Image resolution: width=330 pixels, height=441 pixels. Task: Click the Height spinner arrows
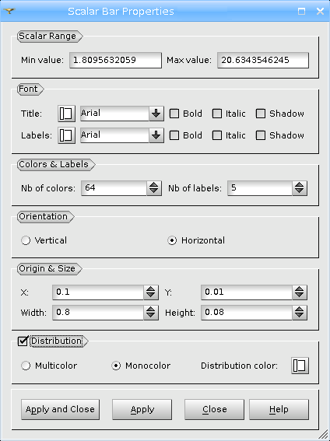tap(300, 313)
